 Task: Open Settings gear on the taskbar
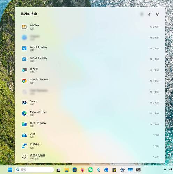click(122, 170)
